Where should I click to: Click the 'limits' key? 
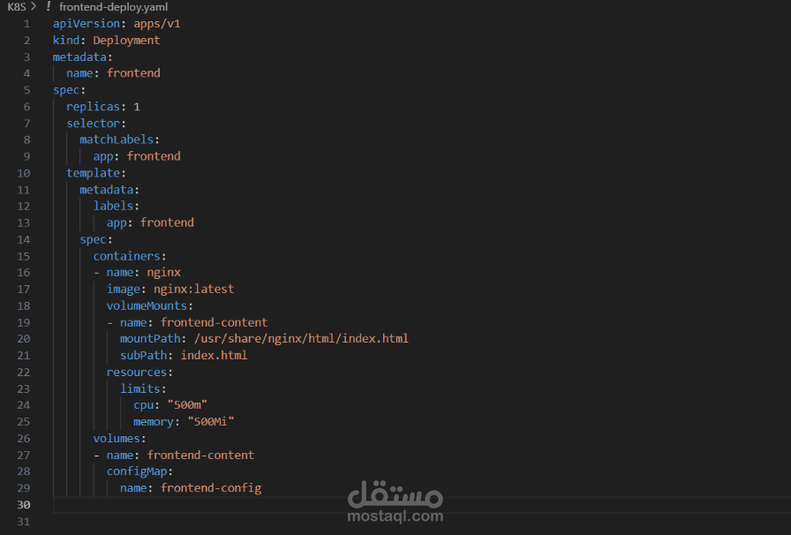coord(139,389)
